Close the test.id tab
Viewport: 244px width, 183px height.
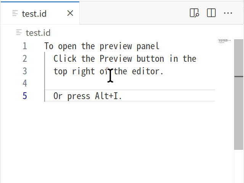tap(70, 13)
